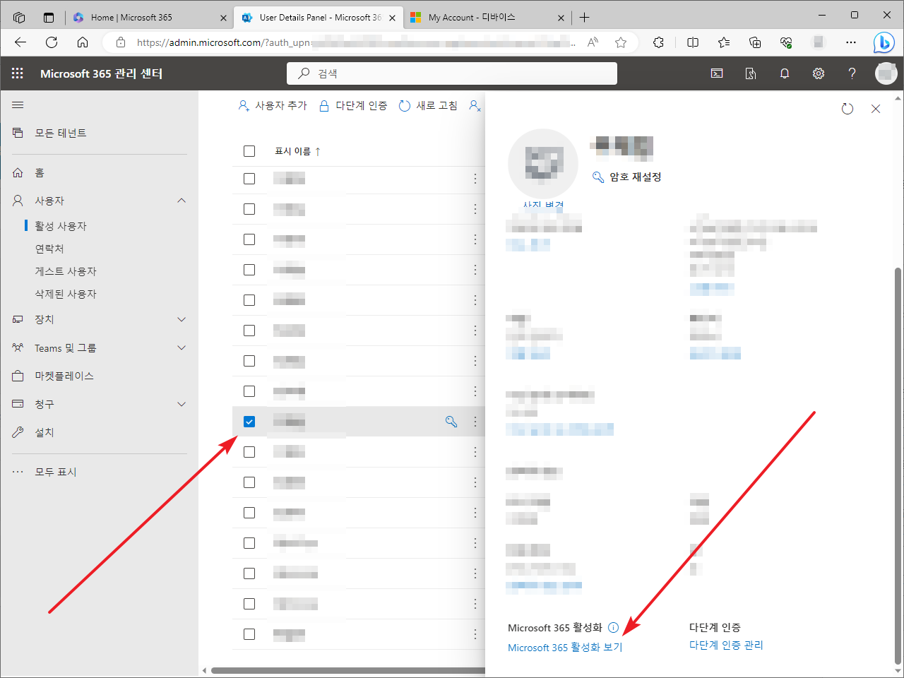The width and height of the screenshot is (904, 678).
Task: Open the help question mark
Action: [x=852, y=73]
